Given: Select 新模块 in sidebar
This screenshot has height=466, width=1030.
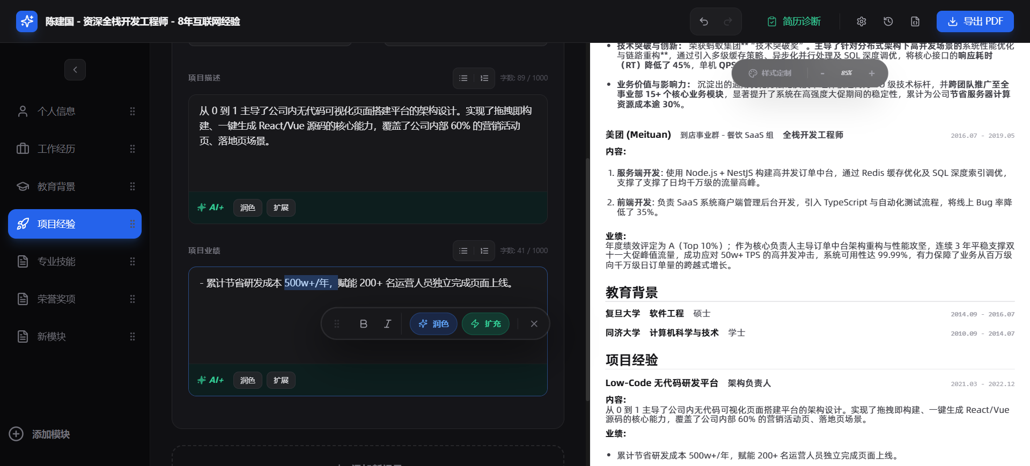Looking at the screenshot, I should point(75,336).
